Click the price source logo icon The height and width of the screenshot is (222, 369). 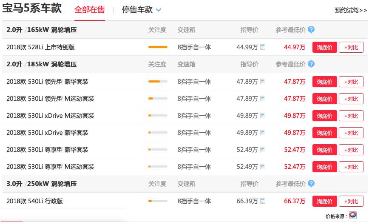pos(352,215)
